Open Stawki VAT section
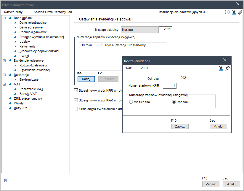This screenshot has width=244, height=191. tap(28, 94)
